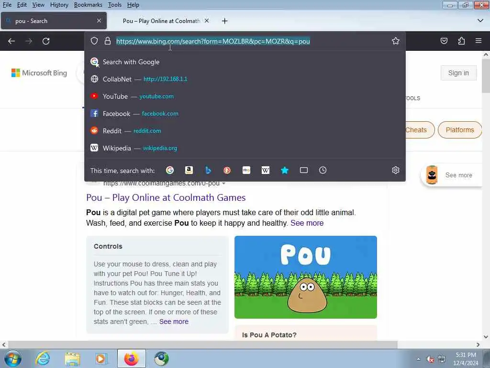This screenshot has height=368, width=490.
Task: Open Pou – Play Online at Coolmath Games
Action: [x=166, y=197]
